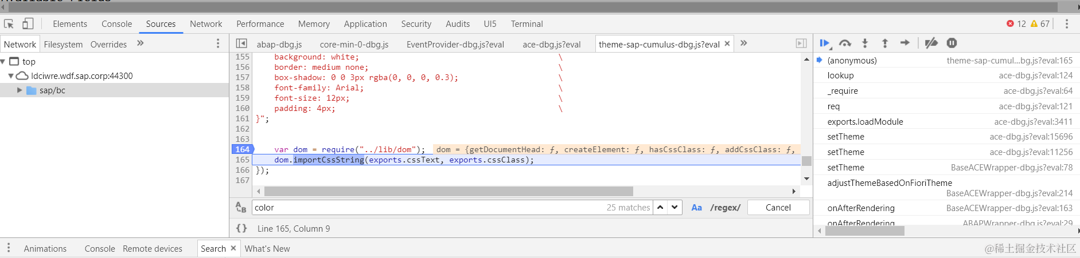
Task: Close the Search drawer tab
Action: tap(233, 248)
